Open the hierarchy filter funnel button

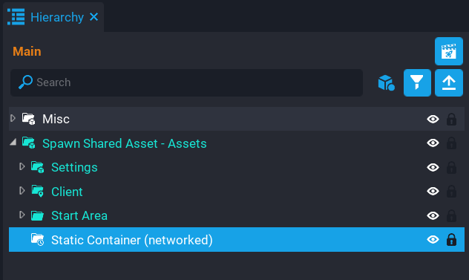click(417, 83)
